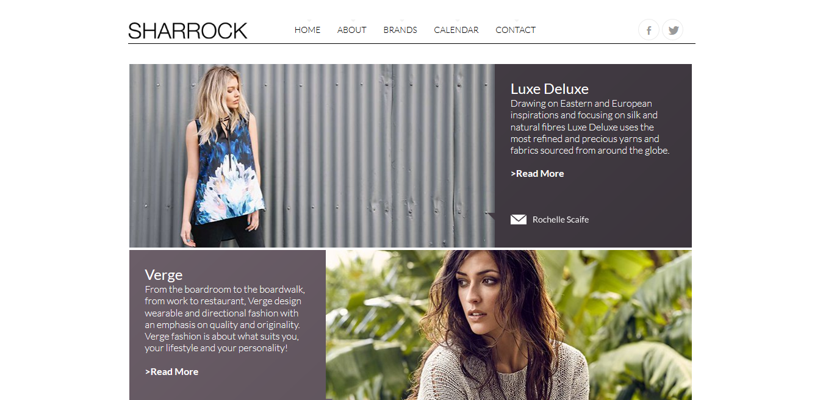Email Rochelle Scaife contact link
823x400 pixels.
561,220
